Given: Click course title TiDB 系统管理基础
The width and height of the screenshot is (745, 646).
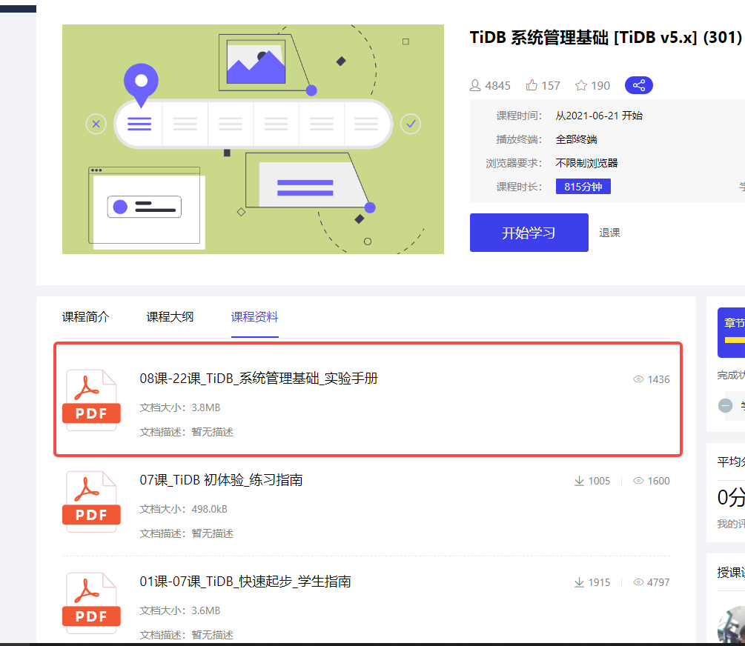Looking at the screenshot, I should pos(606,38).
